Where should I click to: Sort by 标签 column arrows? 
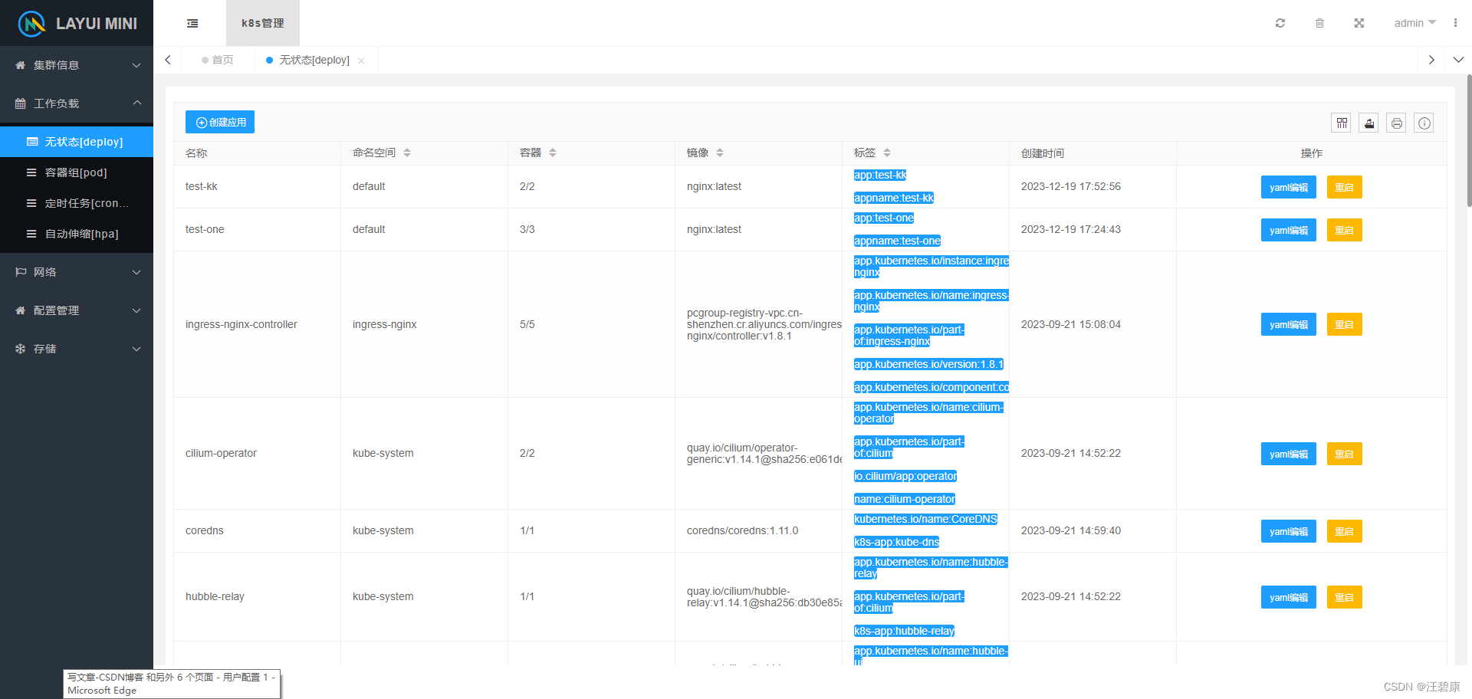tap(887, 153)
